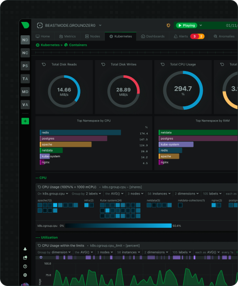Click the kube-system bar in Top Namespace by RAM

click(176, 144)
